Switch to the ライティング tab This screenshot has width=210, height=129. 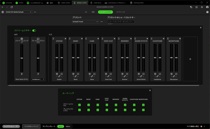[x=120, y=12]
